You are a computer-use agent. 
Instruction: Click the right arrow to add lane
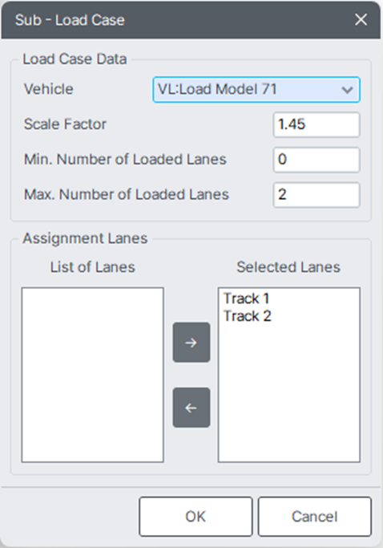pos(191,343)
